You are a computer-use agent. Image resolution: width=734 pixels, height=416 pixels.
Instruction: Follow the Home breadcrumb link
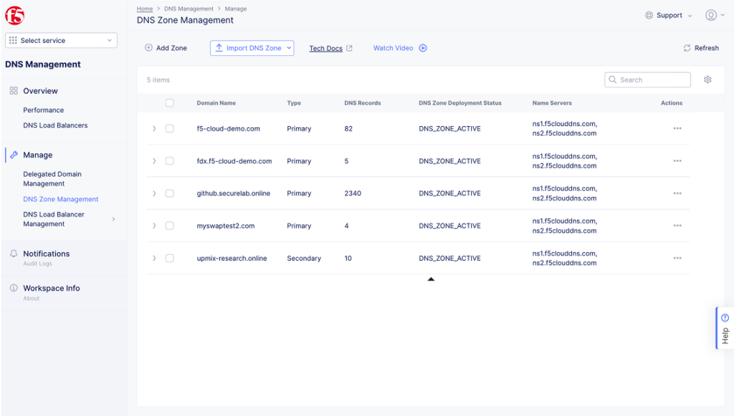pos(145,9)
